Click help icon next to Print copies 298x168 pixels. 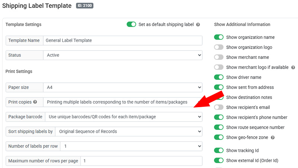[35, 102]
